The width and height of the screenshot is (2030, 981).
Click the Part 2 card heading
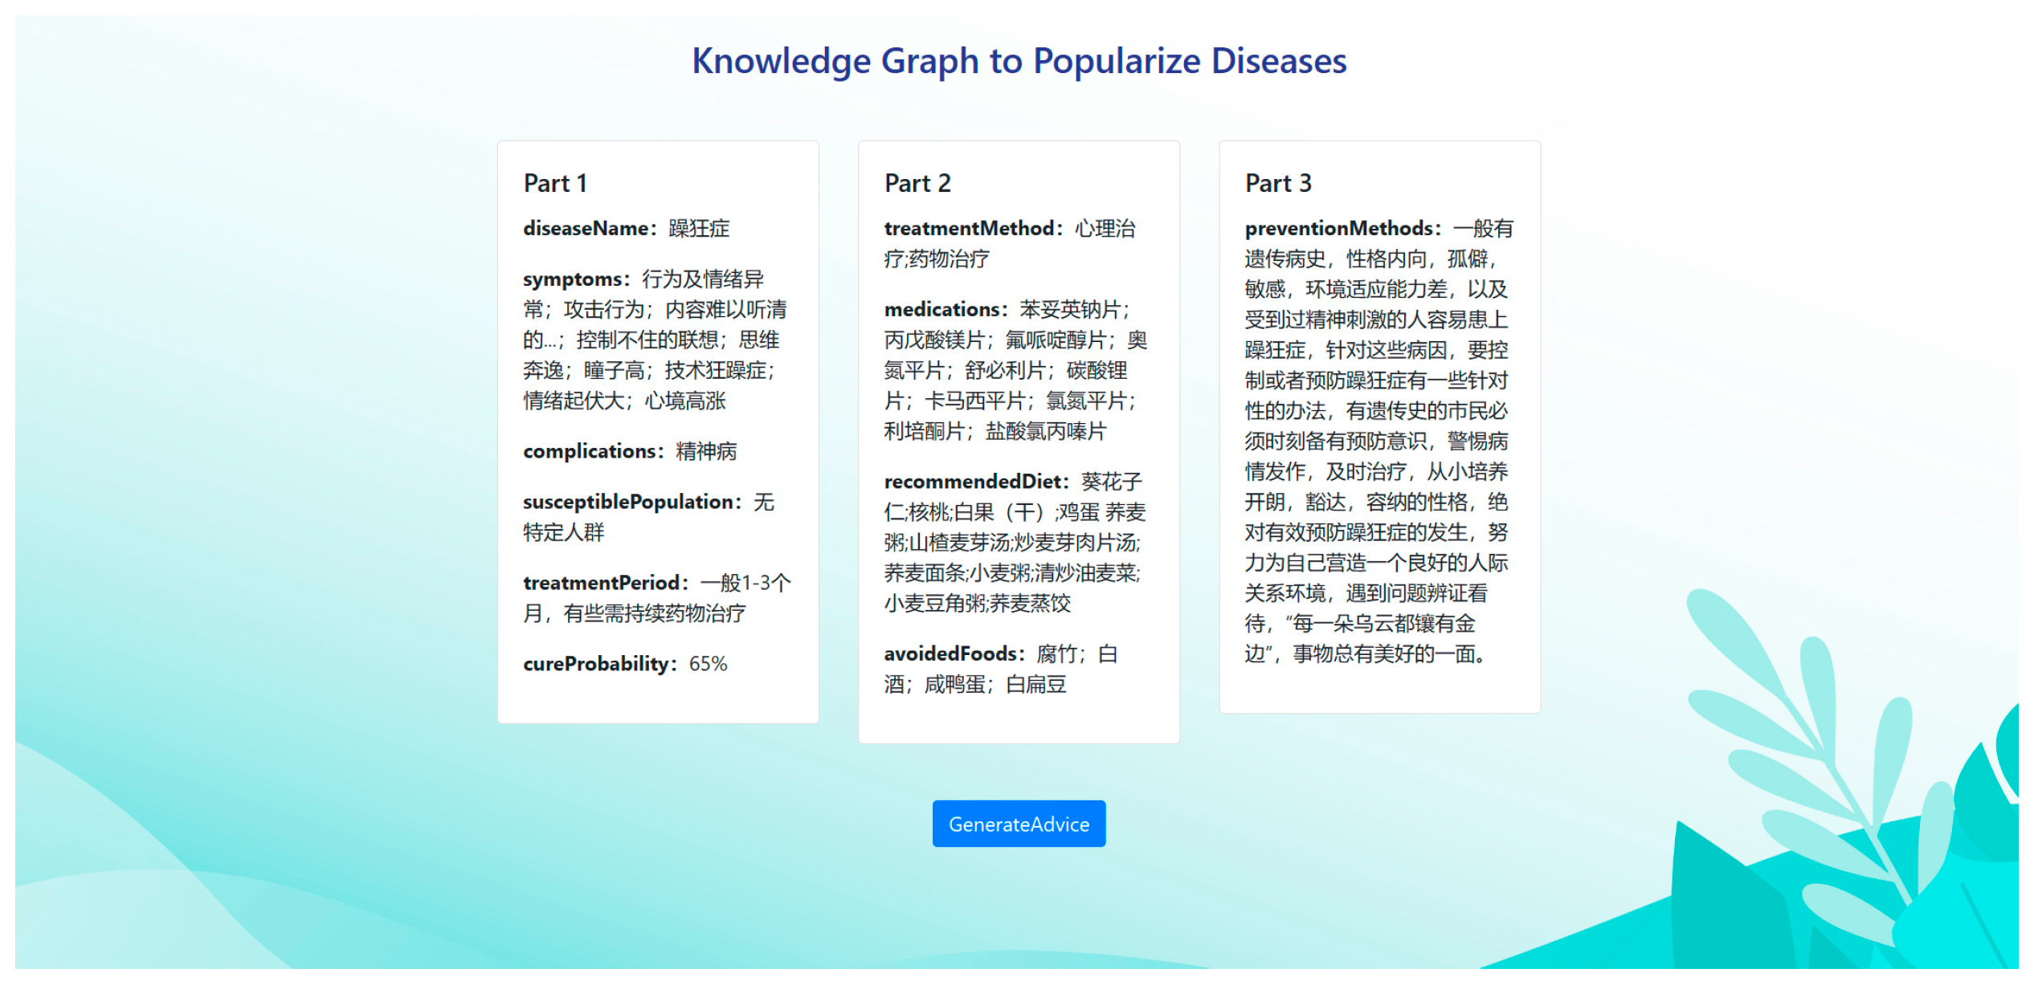(917, 183)
